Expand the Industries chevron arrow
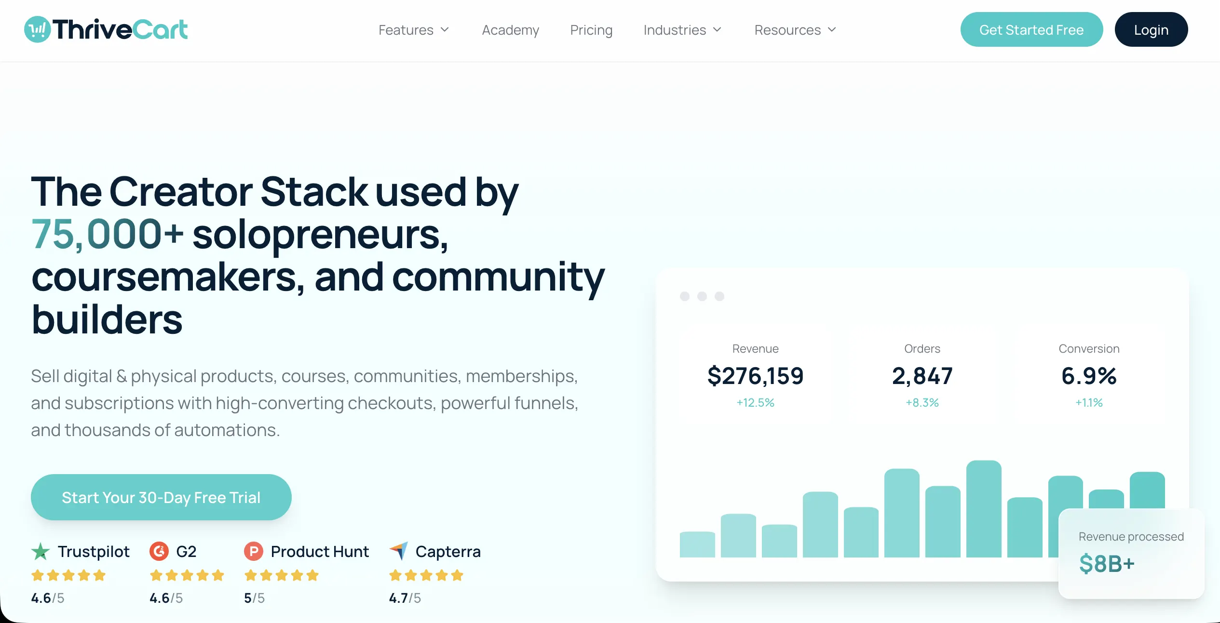This screenshot has height=623, width=1220. click(717, 30)
